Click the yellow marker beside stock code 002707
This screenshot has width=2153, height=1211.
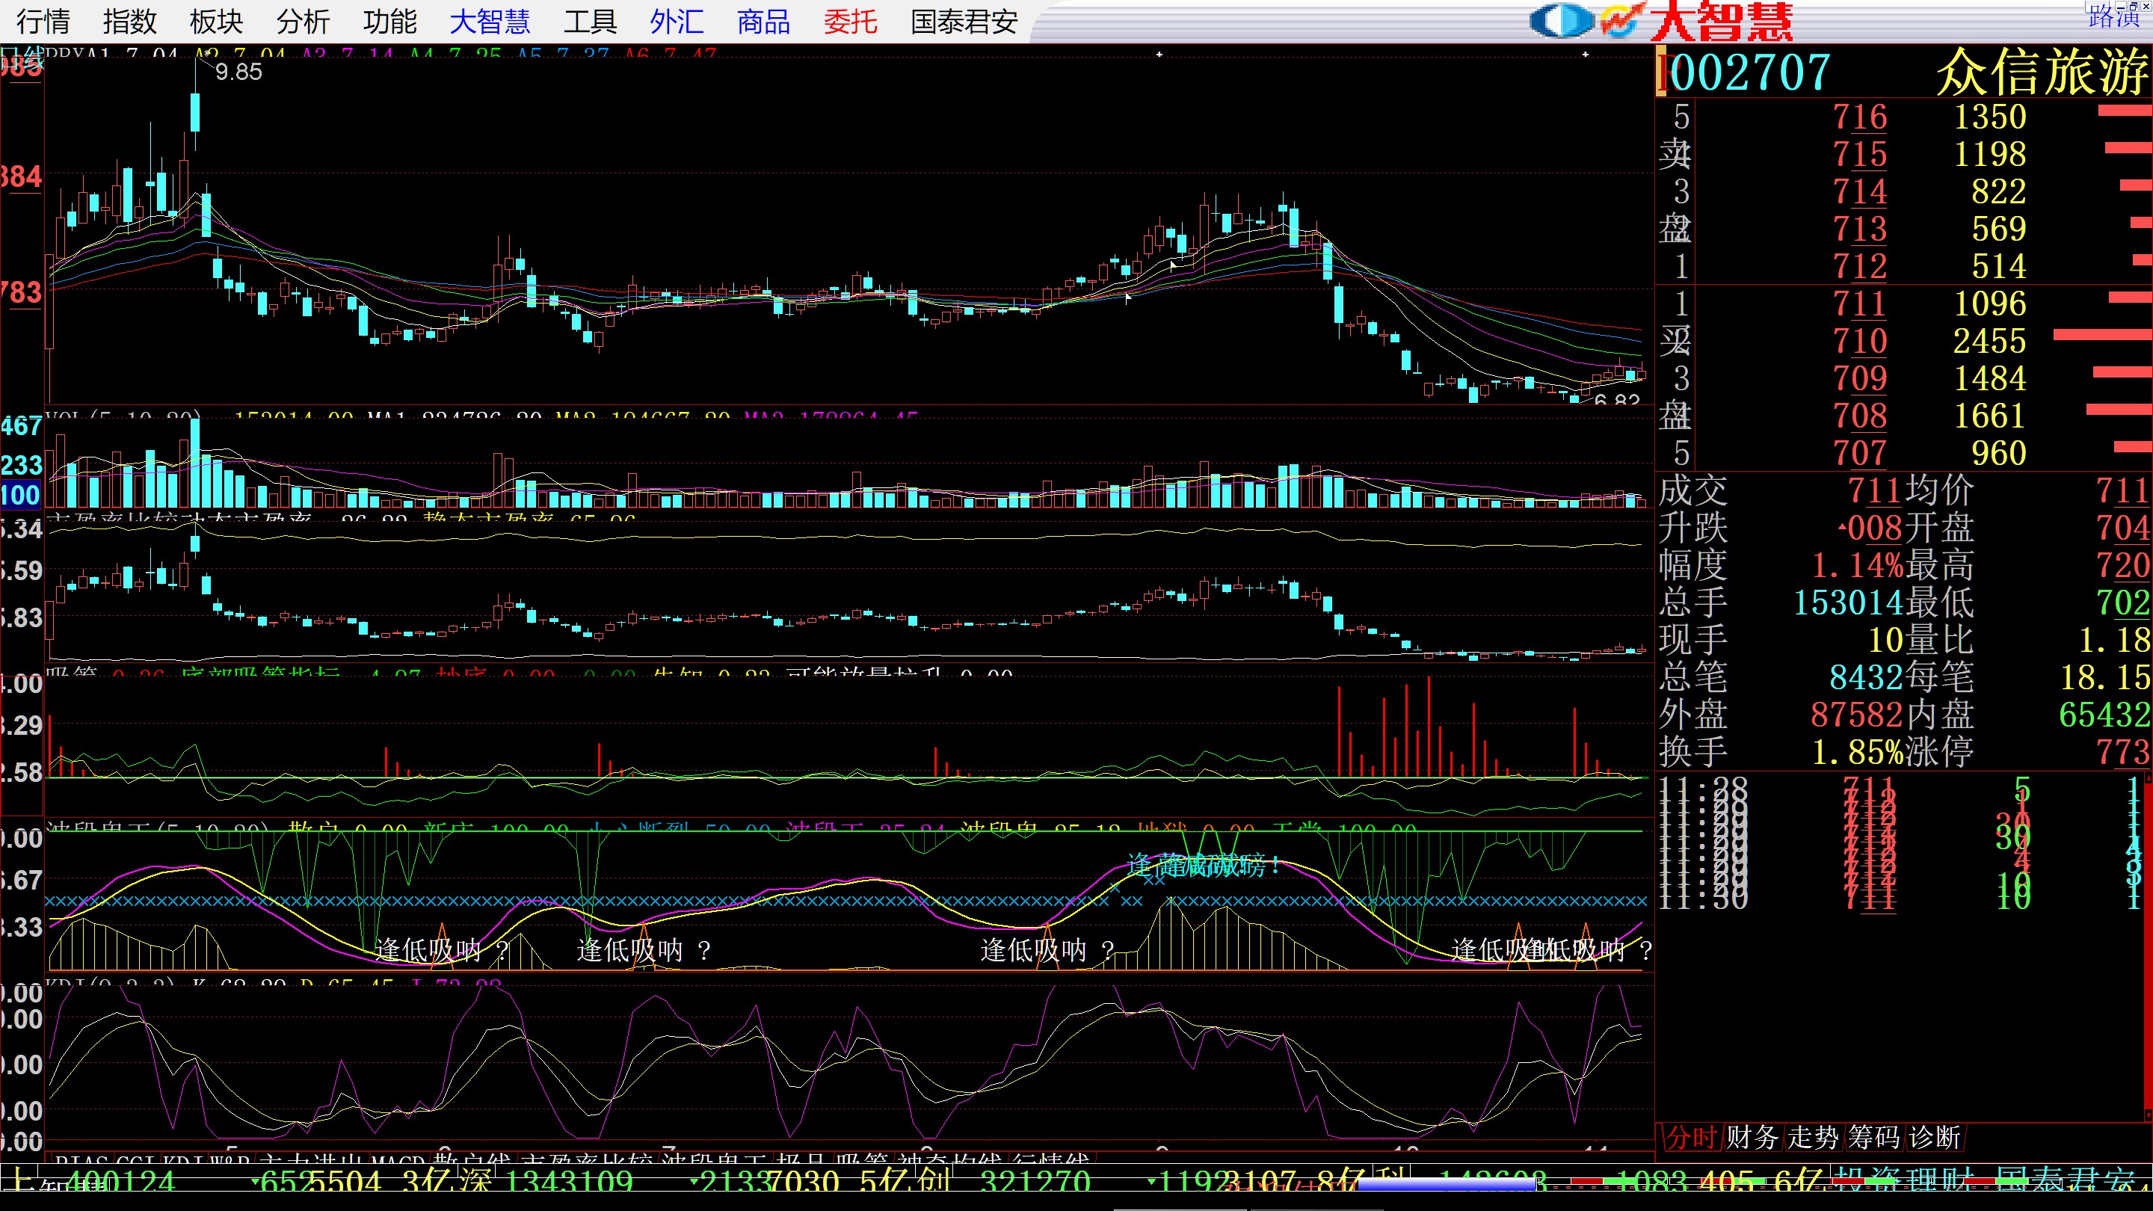[1662, 73]
